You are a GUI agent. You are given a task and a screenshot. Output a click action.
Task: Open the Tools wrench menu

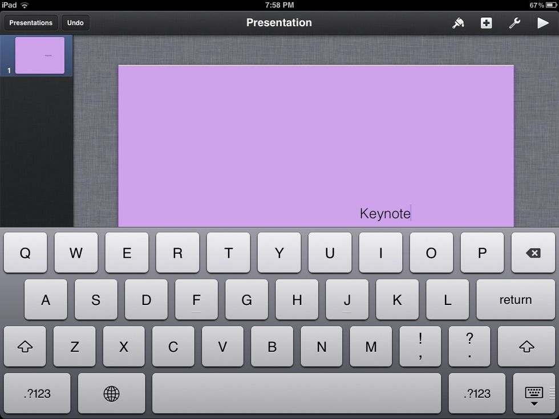[x=515, y=23]
